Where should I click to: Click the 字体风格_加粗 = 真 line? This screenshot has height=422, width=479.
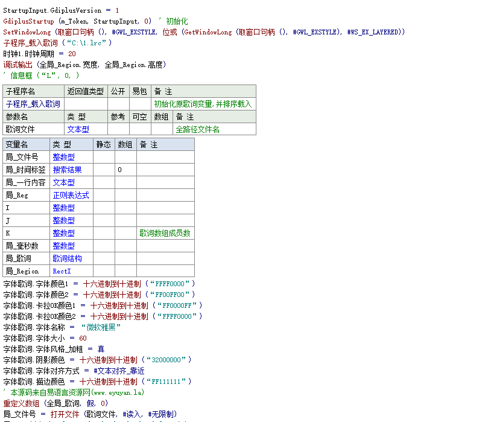point(54,349)
